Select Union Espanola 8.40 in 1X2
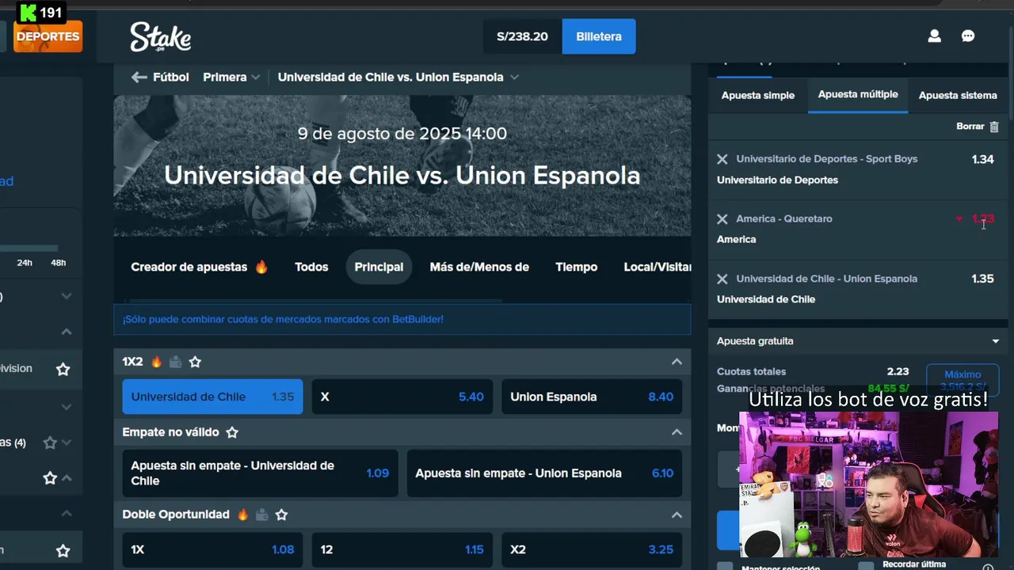This screenshot has height=570, width=1014. tap(592, 397)
